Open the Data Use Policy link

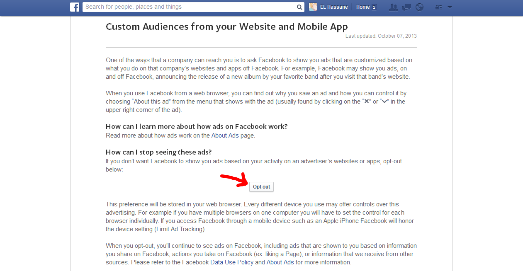(232, 262)
